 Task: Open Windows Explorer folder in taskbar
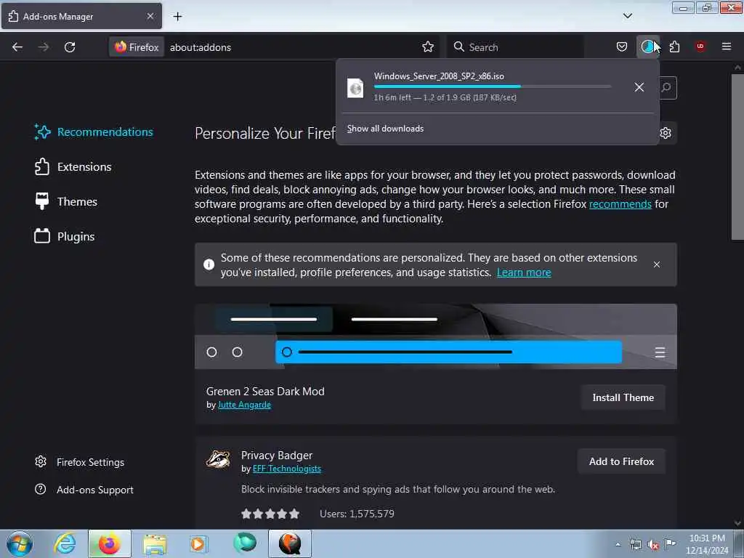point(155,543)
